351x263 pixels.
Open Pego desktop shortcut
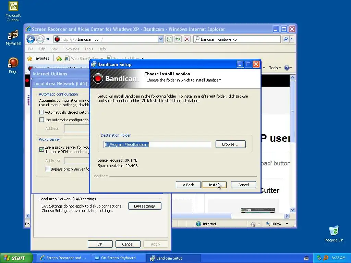(13, 65)
